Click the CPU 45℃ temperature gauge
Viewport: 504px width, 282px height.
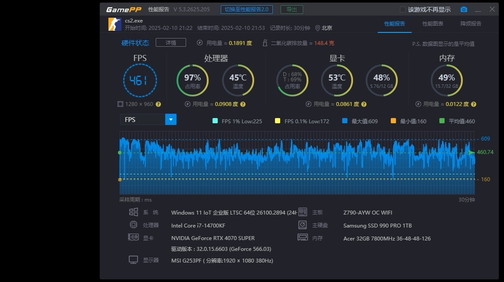(x=238, y=80)
